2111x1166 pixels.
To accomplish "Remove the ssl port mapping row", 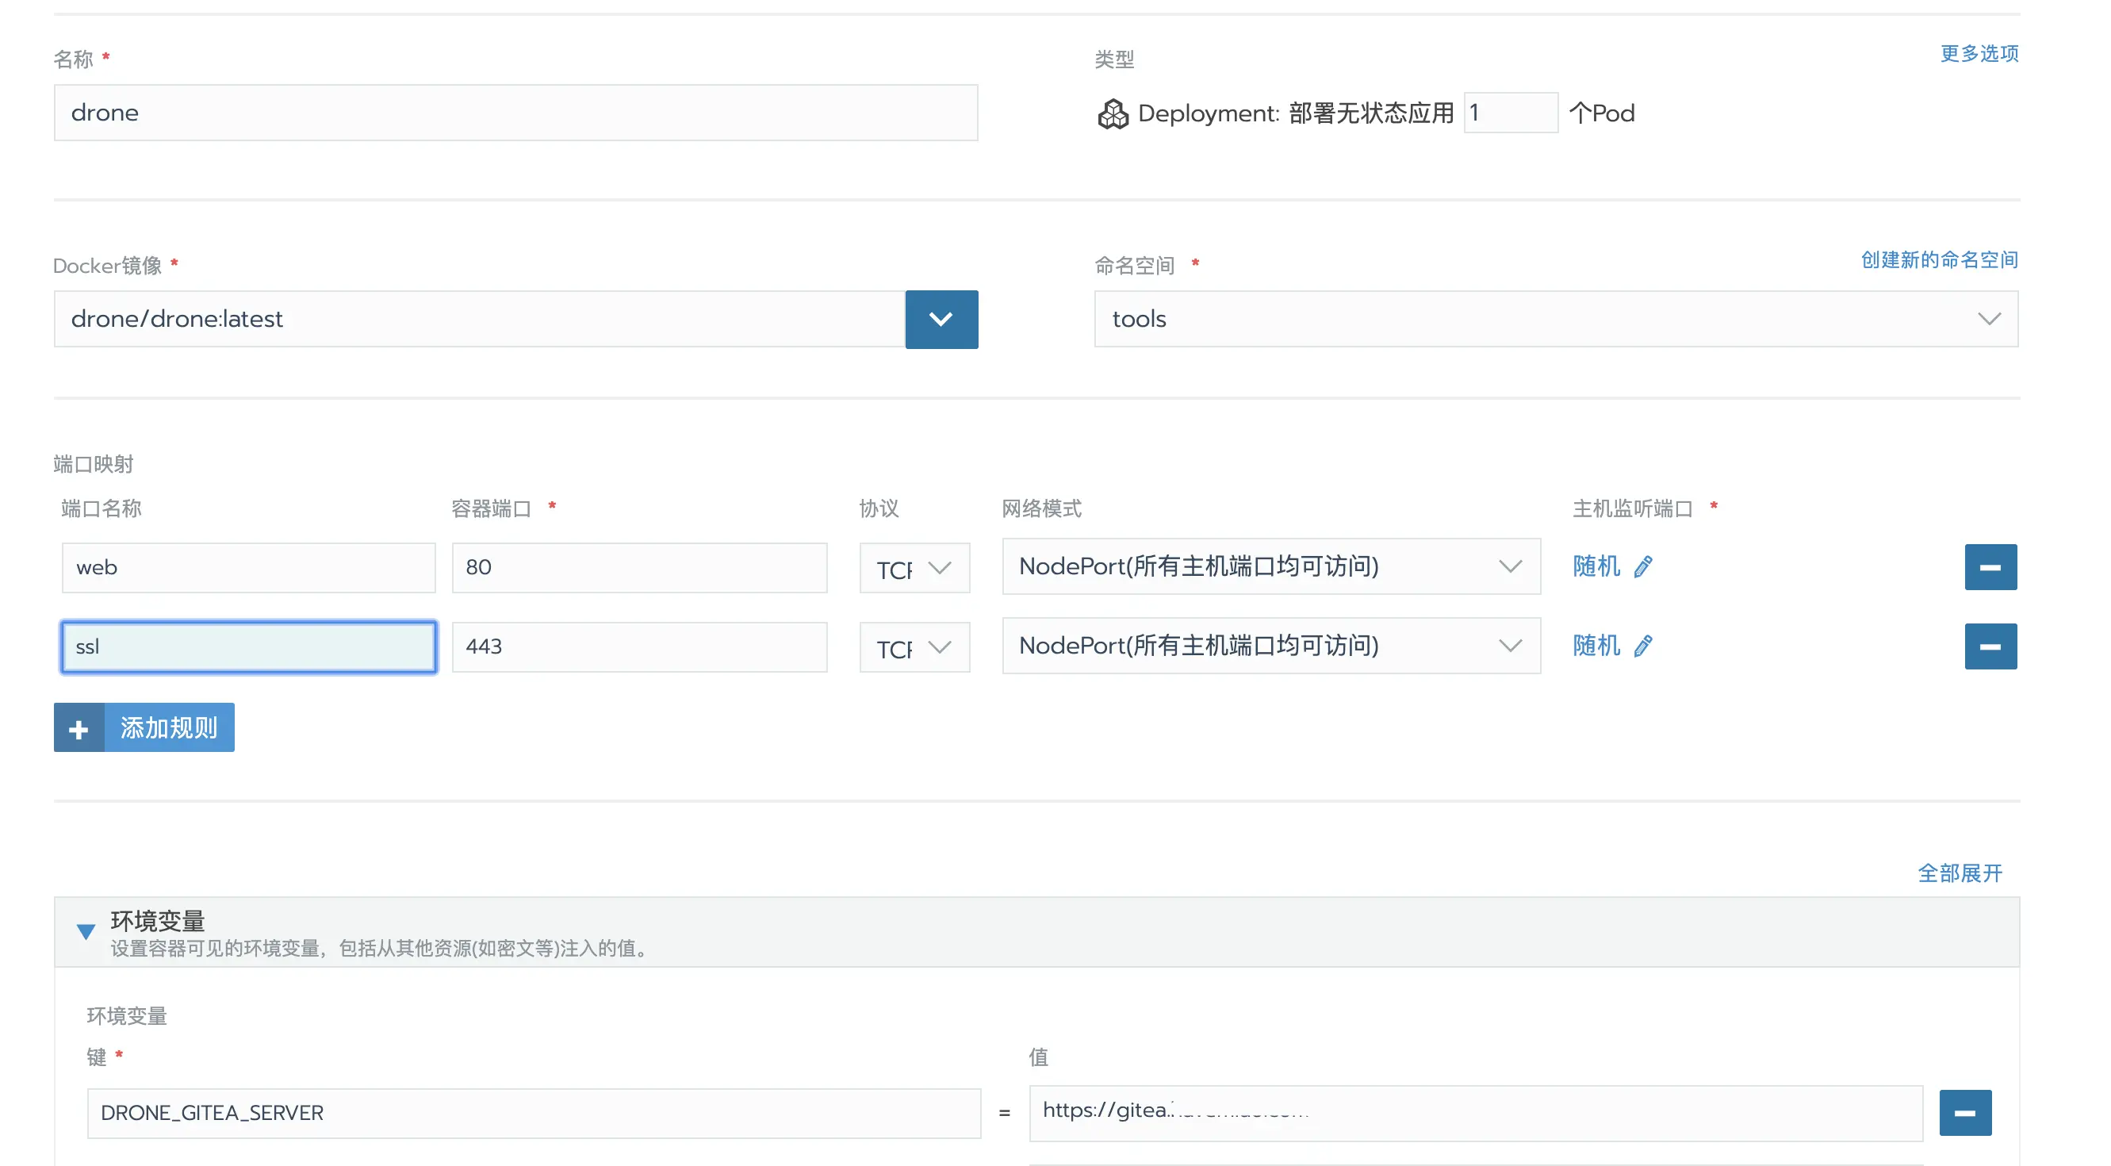I will [x=1990, y=646].
